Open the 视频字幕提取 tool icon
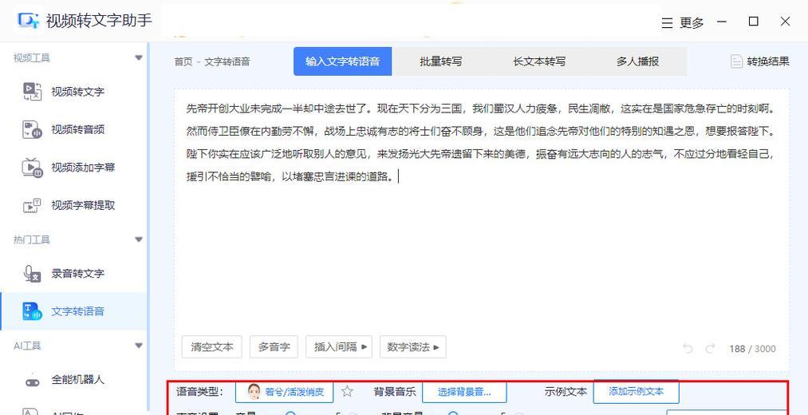The image size is (808, 415). point(33,205)
